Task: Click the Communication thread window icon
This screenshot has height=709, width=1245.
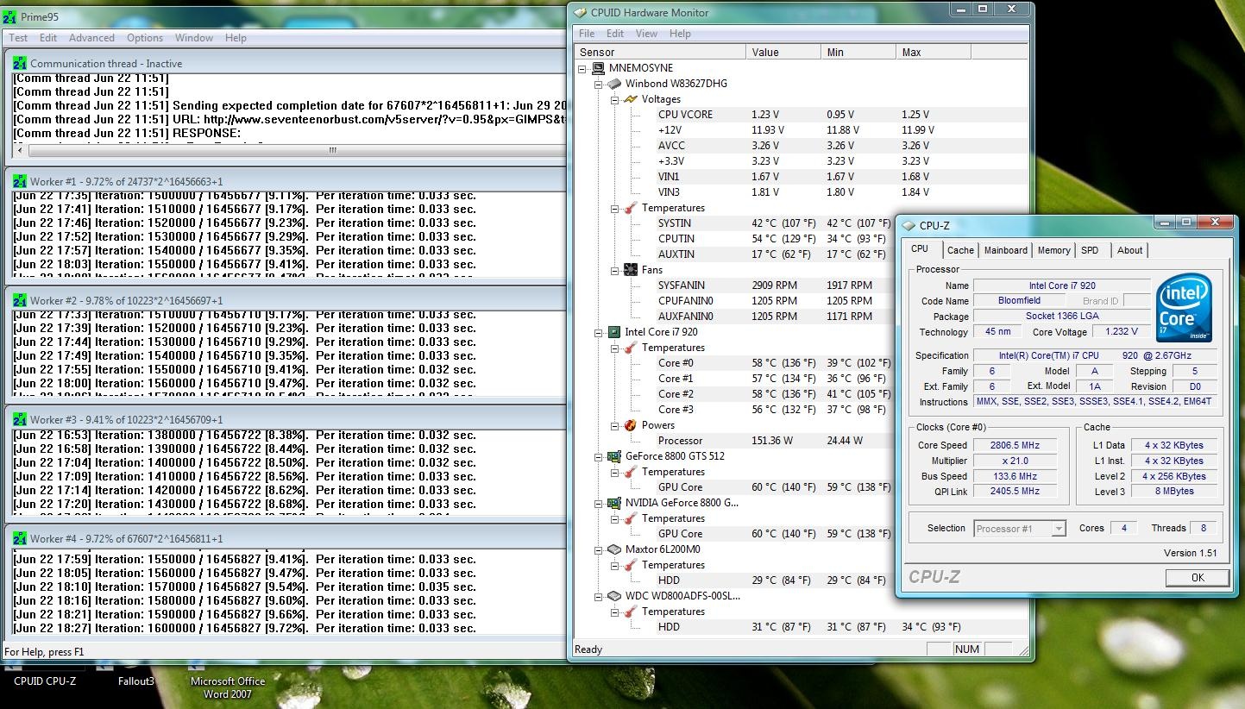Action: pos(20,63)
